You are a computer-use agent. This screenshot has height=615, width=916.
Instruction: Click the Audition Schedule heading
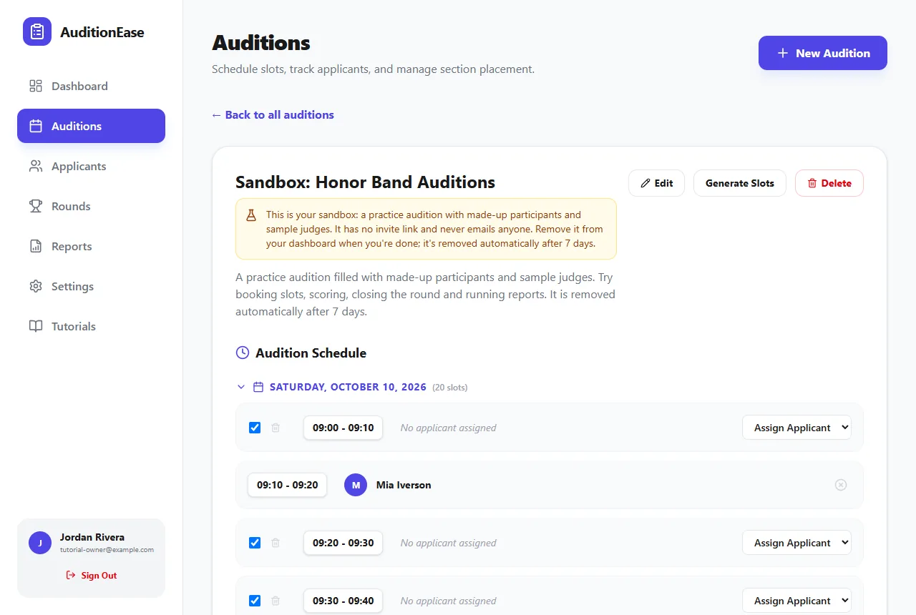[311, 353]
